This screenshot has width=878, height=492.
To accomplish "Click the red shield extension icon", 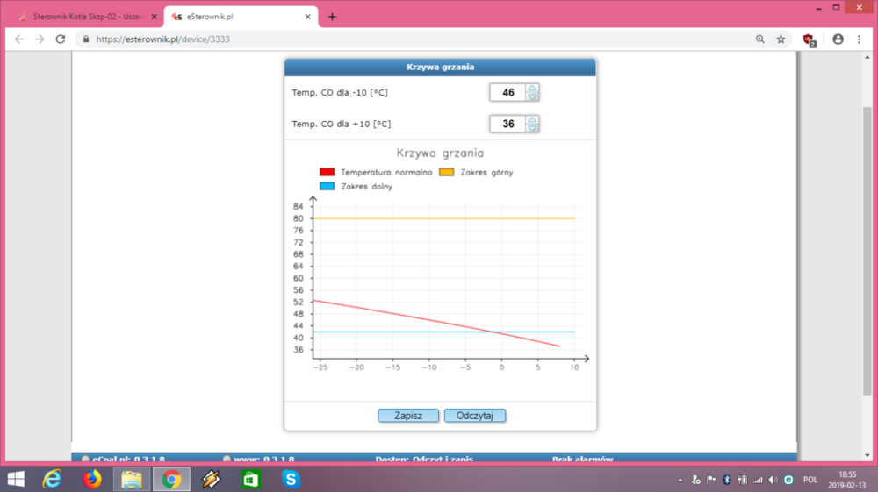I will 809,39.
